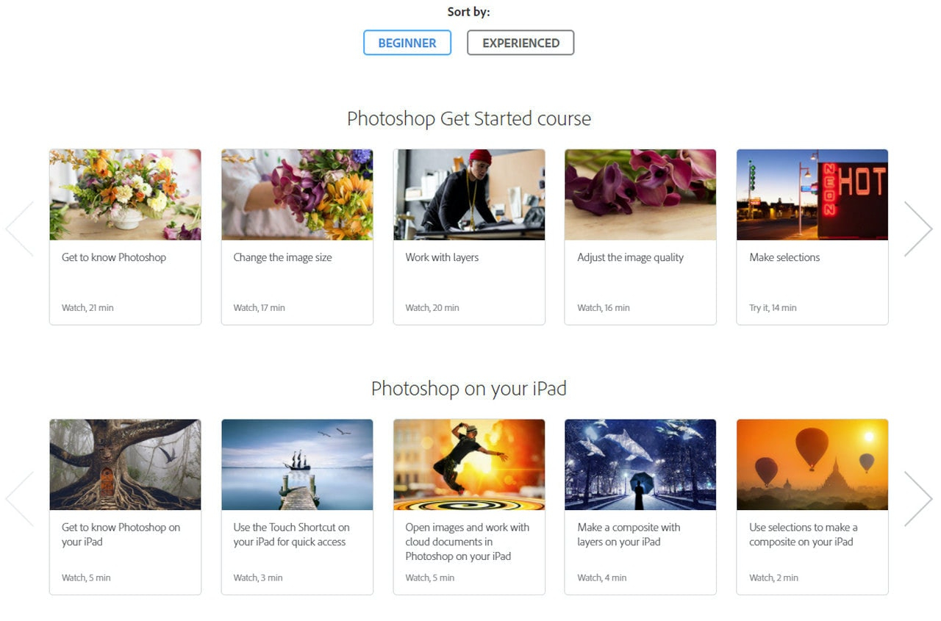Open the ship at pier thumbnail
The height and width of the screenshot is (621, 941).
tap(297, 464)
